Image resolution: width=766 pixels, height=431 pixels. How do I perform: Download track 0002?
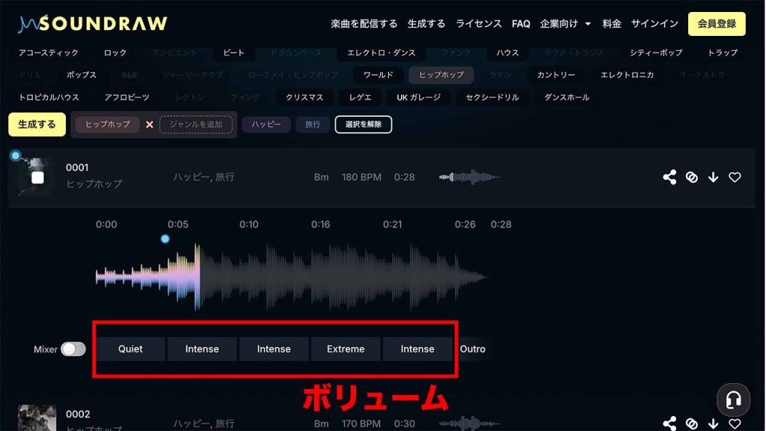coord(713,424)
